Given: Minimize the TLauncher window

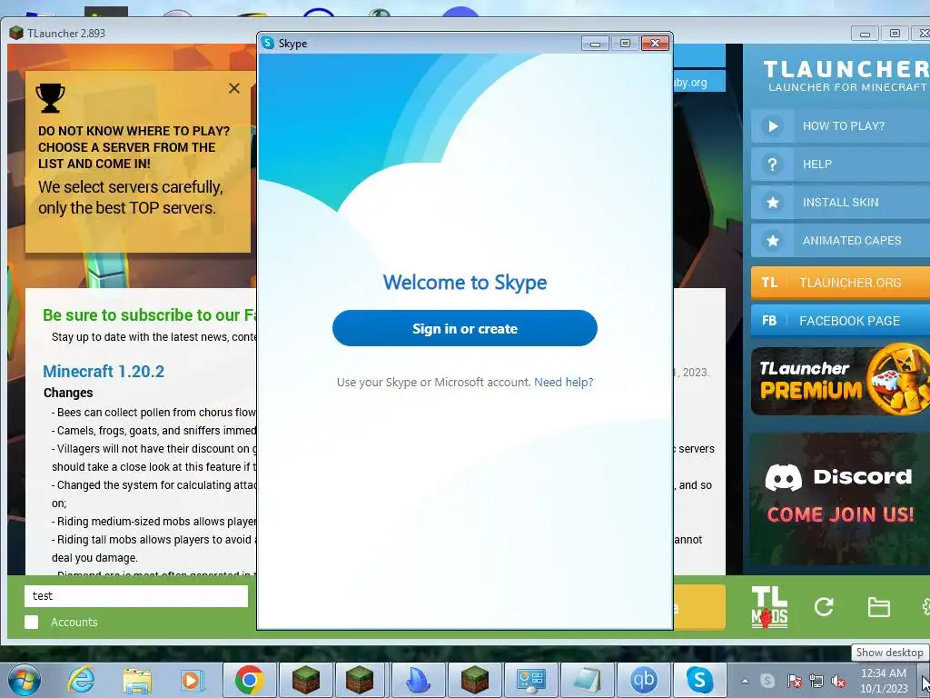Looking at the screenshot, I should [x=865, y=34].
